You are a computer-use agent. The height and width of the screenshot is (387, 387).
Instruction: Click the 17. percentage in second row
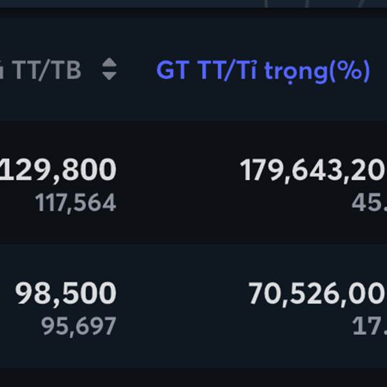[x=370, y=326]
